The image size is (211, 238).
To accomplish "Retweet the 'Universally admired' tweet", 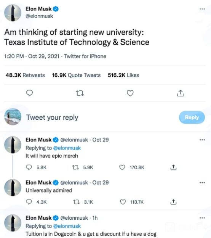I will (x=76, y=202).
